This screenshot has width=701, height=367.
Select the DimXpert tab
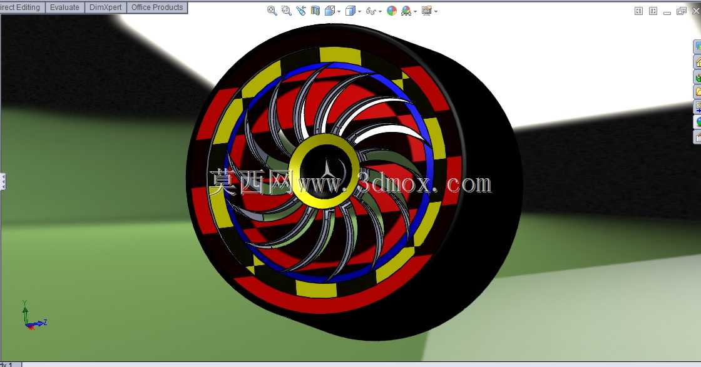click(x=106, y=8)
